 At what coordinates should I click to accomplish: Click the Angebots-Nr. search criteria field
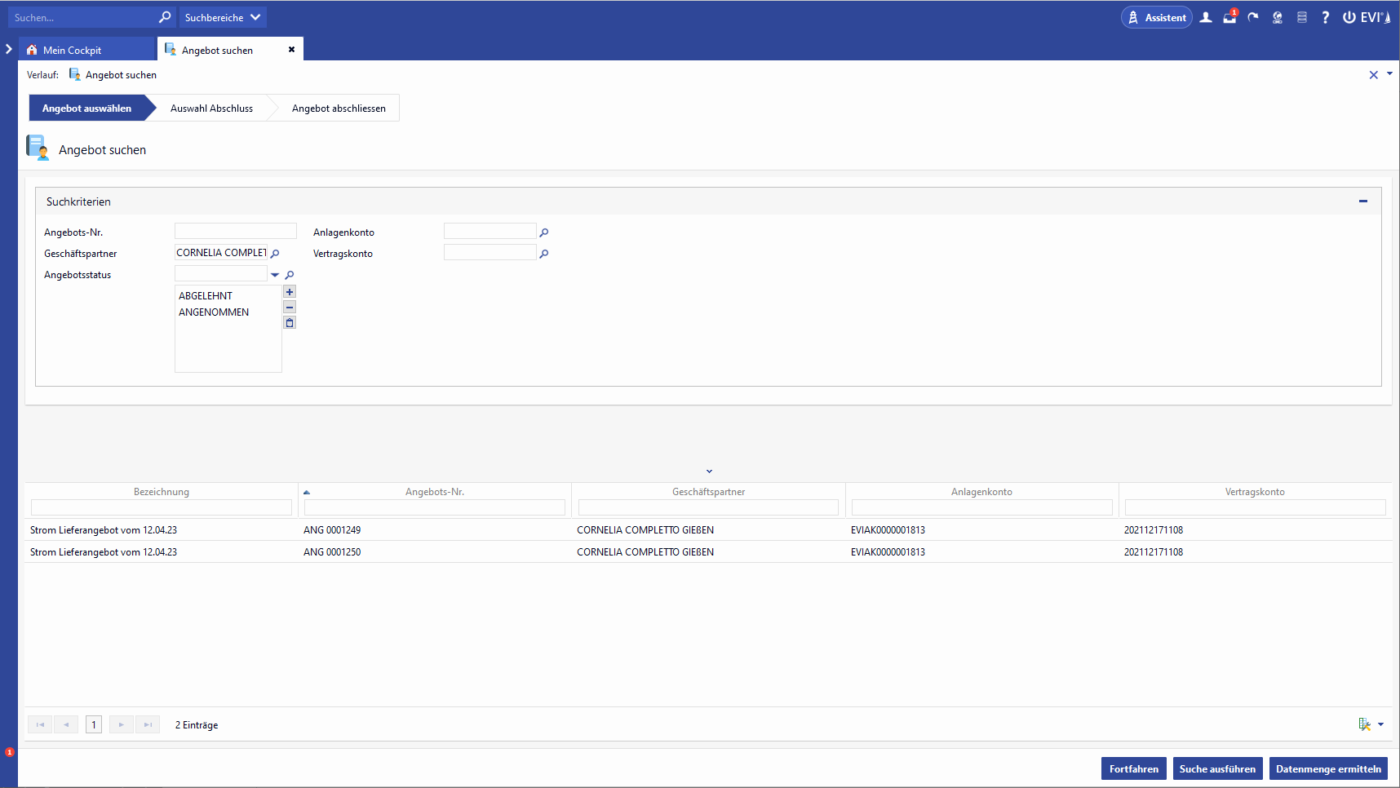pos(236,232)
